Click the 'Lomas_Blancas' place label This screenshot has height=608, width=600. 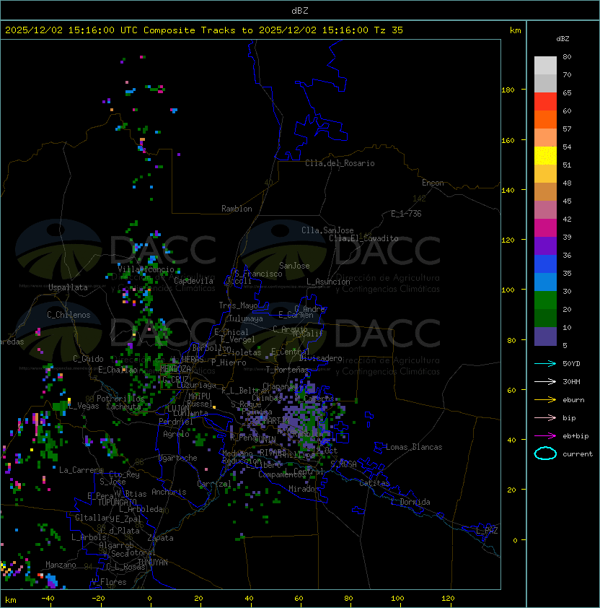tap(414, 447)
